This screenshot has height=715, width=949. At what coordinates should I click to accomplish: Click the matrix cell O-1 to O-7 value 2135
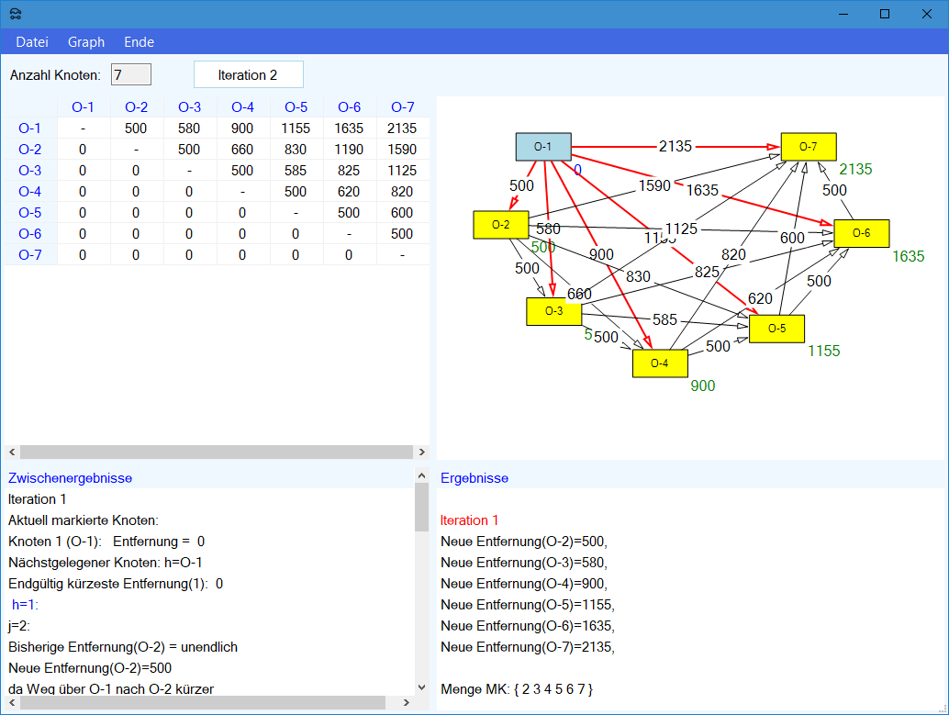click(x=402, y=128)
